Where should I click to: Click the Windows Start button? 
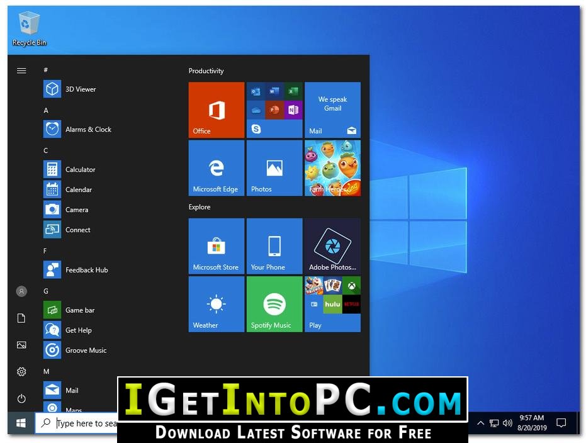(x=21, y=423)
